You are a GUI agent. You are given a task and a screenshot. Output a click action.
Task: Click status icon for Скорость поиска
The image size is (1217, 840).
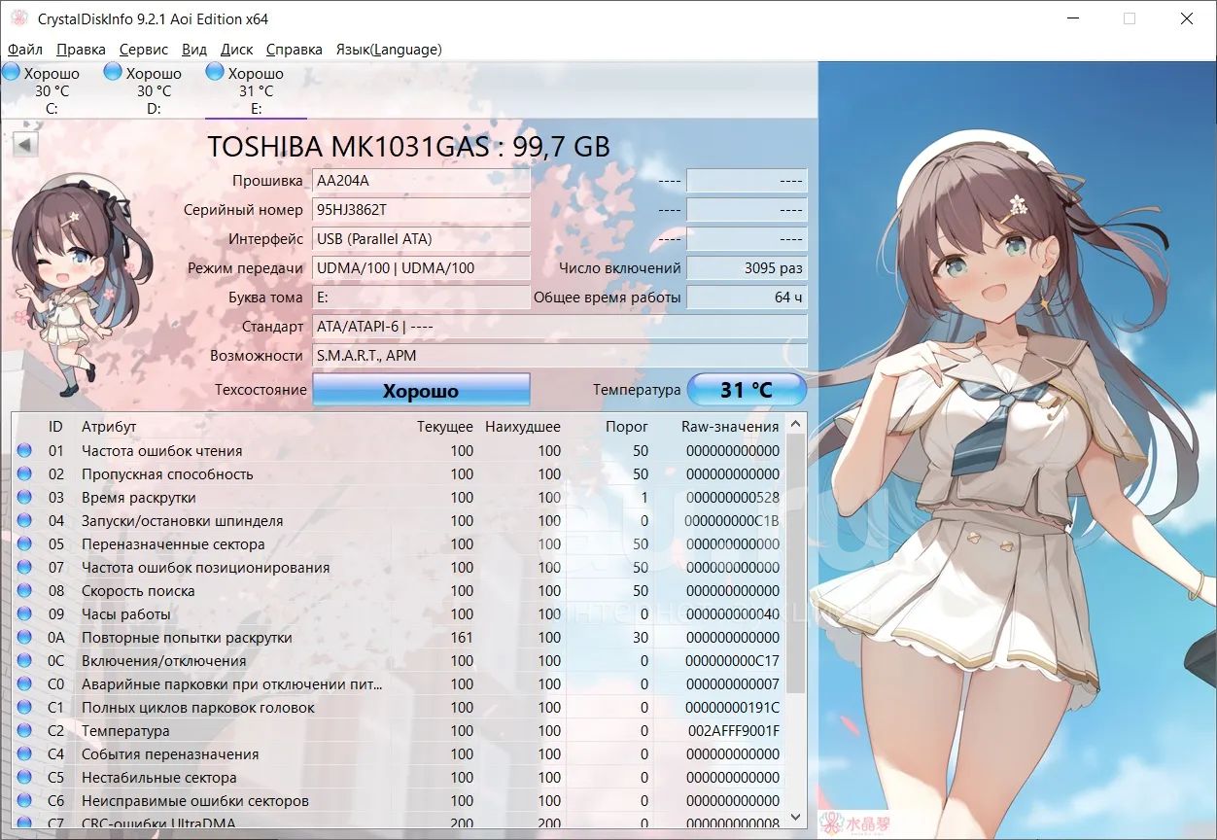(24, 590)
